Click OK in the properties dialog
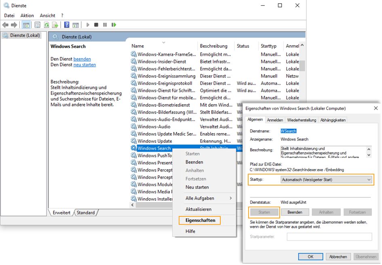This screenshot has height=265, width=382. 310,257
